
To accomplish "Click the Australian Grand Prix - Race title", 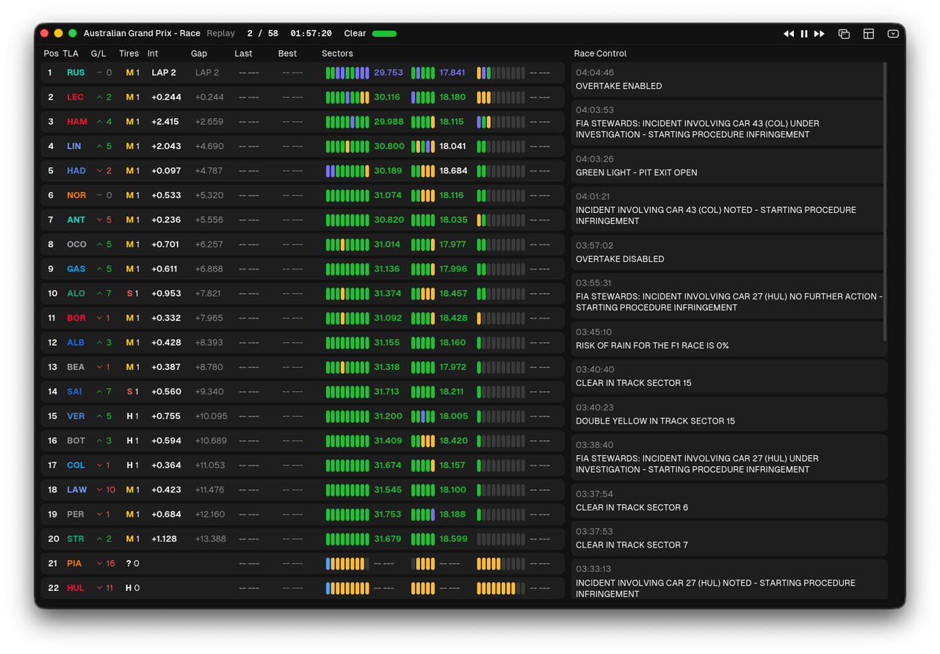I will pos(142,34).
